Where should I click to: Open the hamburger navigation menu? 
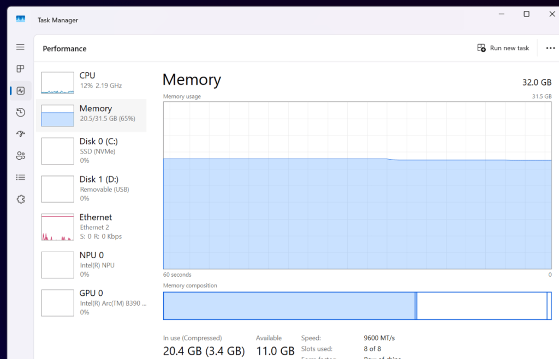(x=20, y=47)
